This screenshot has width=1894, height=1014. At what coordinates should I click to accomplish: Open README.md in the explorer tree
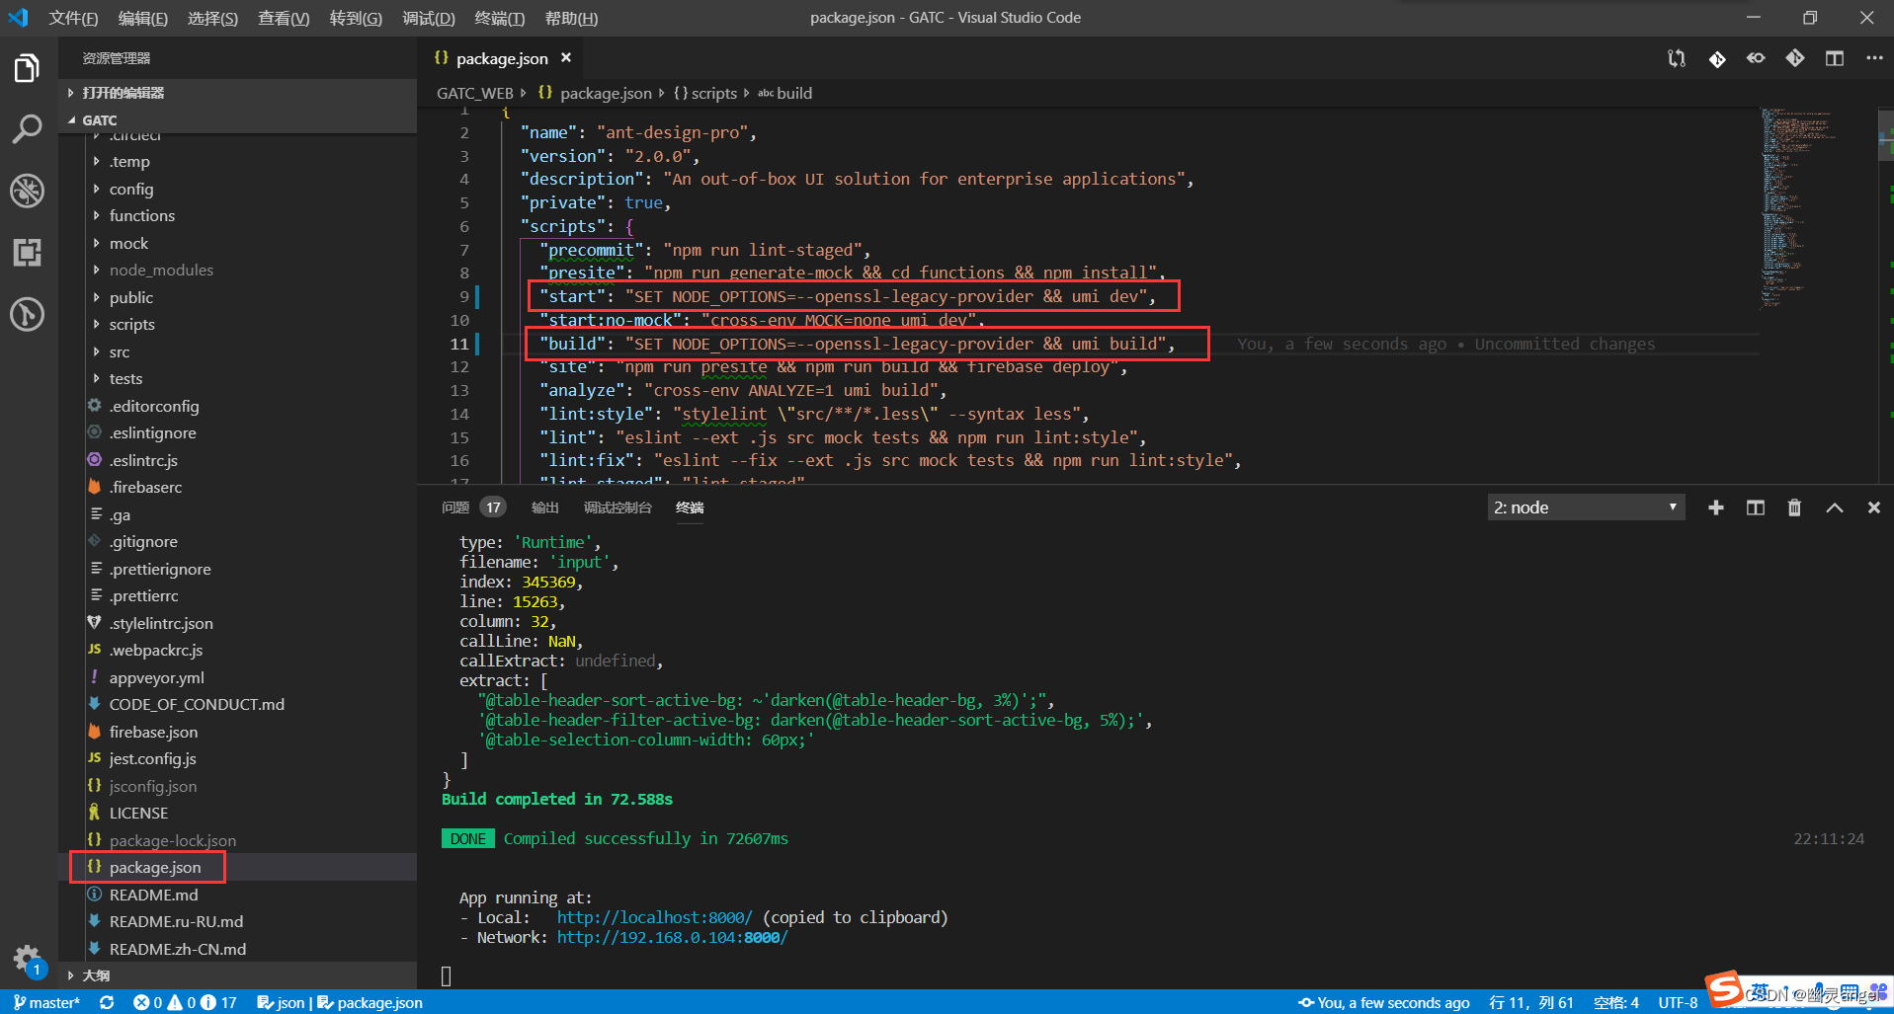coord(237,895)
